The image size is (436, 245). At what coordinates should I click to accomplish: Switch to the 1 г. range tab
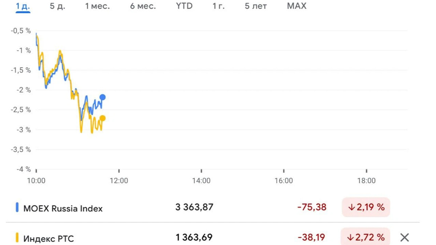[219, 6]
